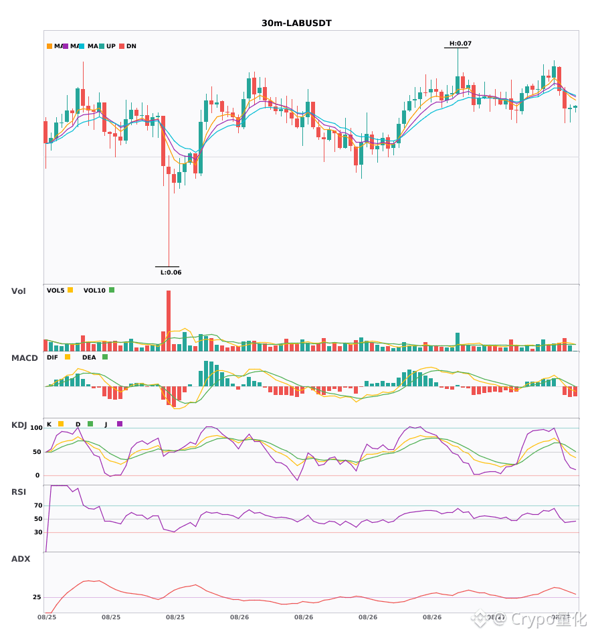Click the H:0.07 high price label
The width and height of the screenshot is (592, 636).
[460, 44]
